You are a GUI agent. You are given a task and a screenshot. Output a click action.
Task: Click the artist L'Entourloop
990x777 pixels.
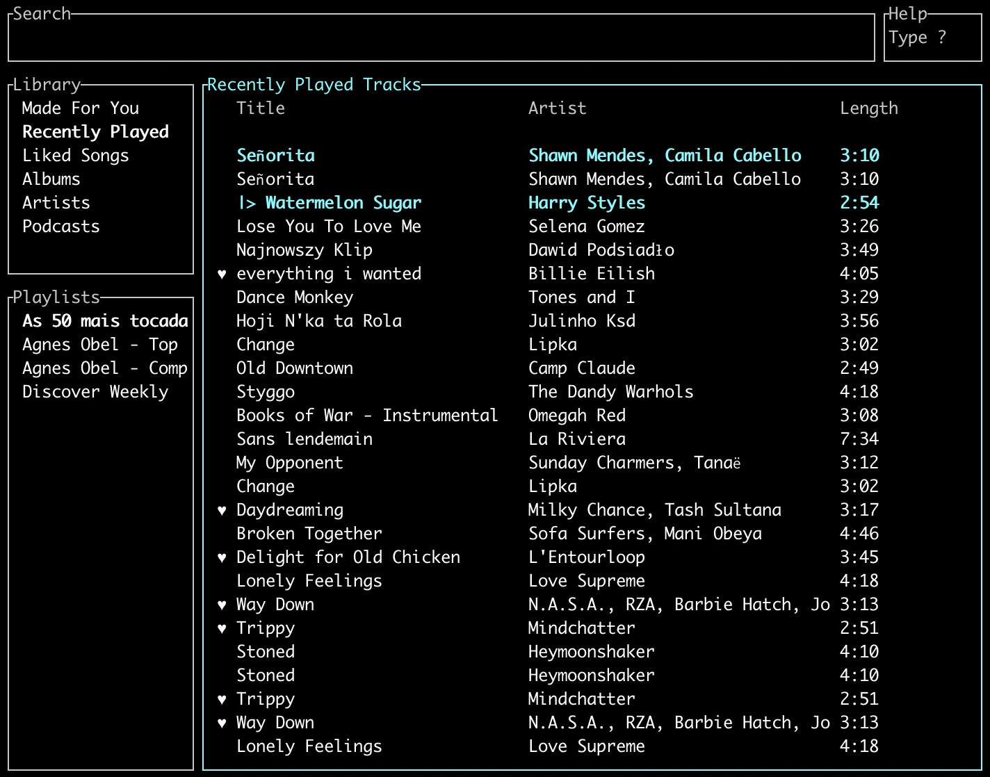coord(587,557)
